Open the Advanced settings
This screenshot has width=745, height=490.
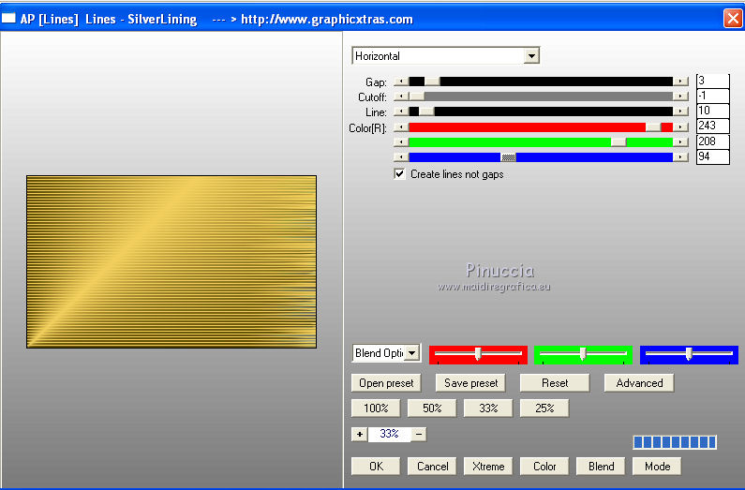(x=639, y=383)
